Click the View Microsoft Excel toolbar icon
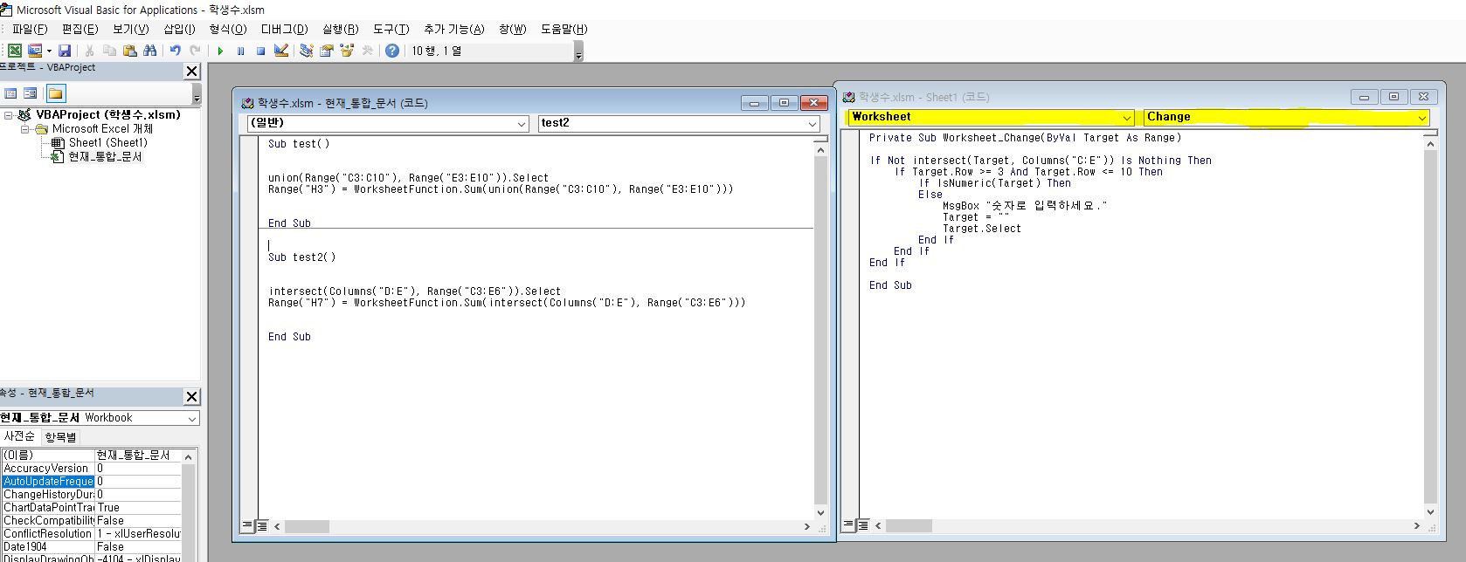 pyautogui.click(x=15, y=51)
